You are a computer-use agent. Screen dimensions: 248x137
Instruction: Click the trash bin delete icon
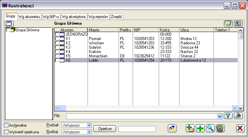220,128
